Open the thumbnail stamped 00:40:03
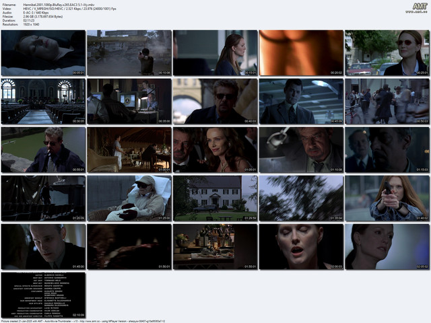Screen dimensions: 431x323 click(x=215, y=102)
